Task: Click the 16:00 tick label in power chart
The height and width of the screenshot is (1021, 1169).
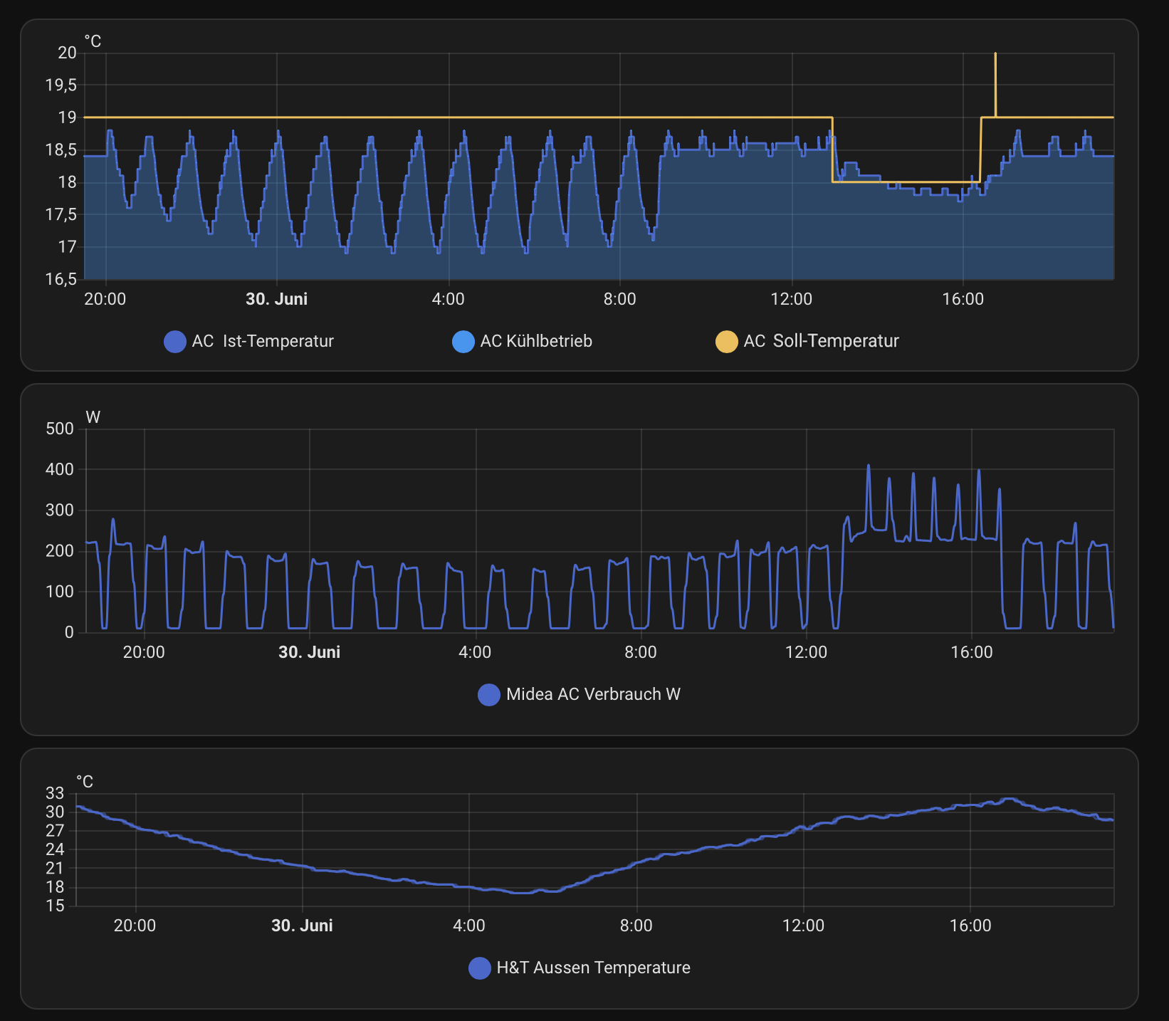Action: click(x=971, y=652)
